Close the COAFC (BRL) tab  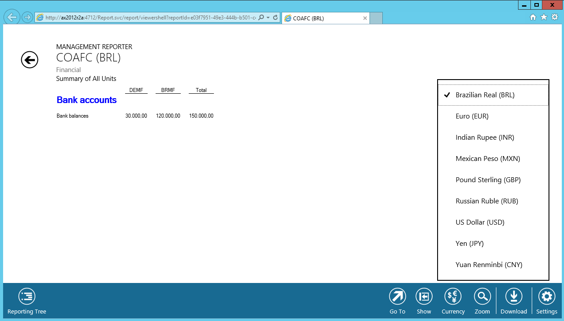coord(365,18)
